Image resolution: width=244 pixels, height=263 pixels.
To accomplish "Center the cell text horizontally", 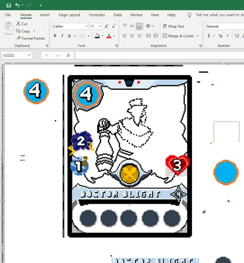I will pyautogui.click(x=132, y=35).
